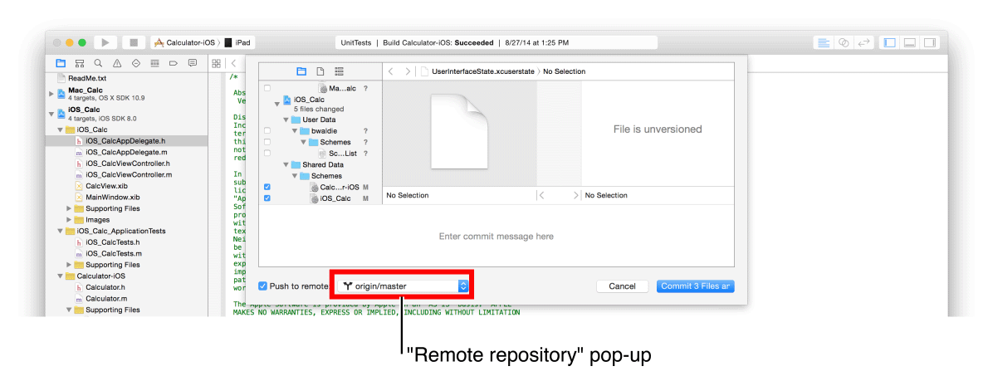Select iOS_CalcViewController.m file
Screen dimensions: 993x381
click(129, 174)
